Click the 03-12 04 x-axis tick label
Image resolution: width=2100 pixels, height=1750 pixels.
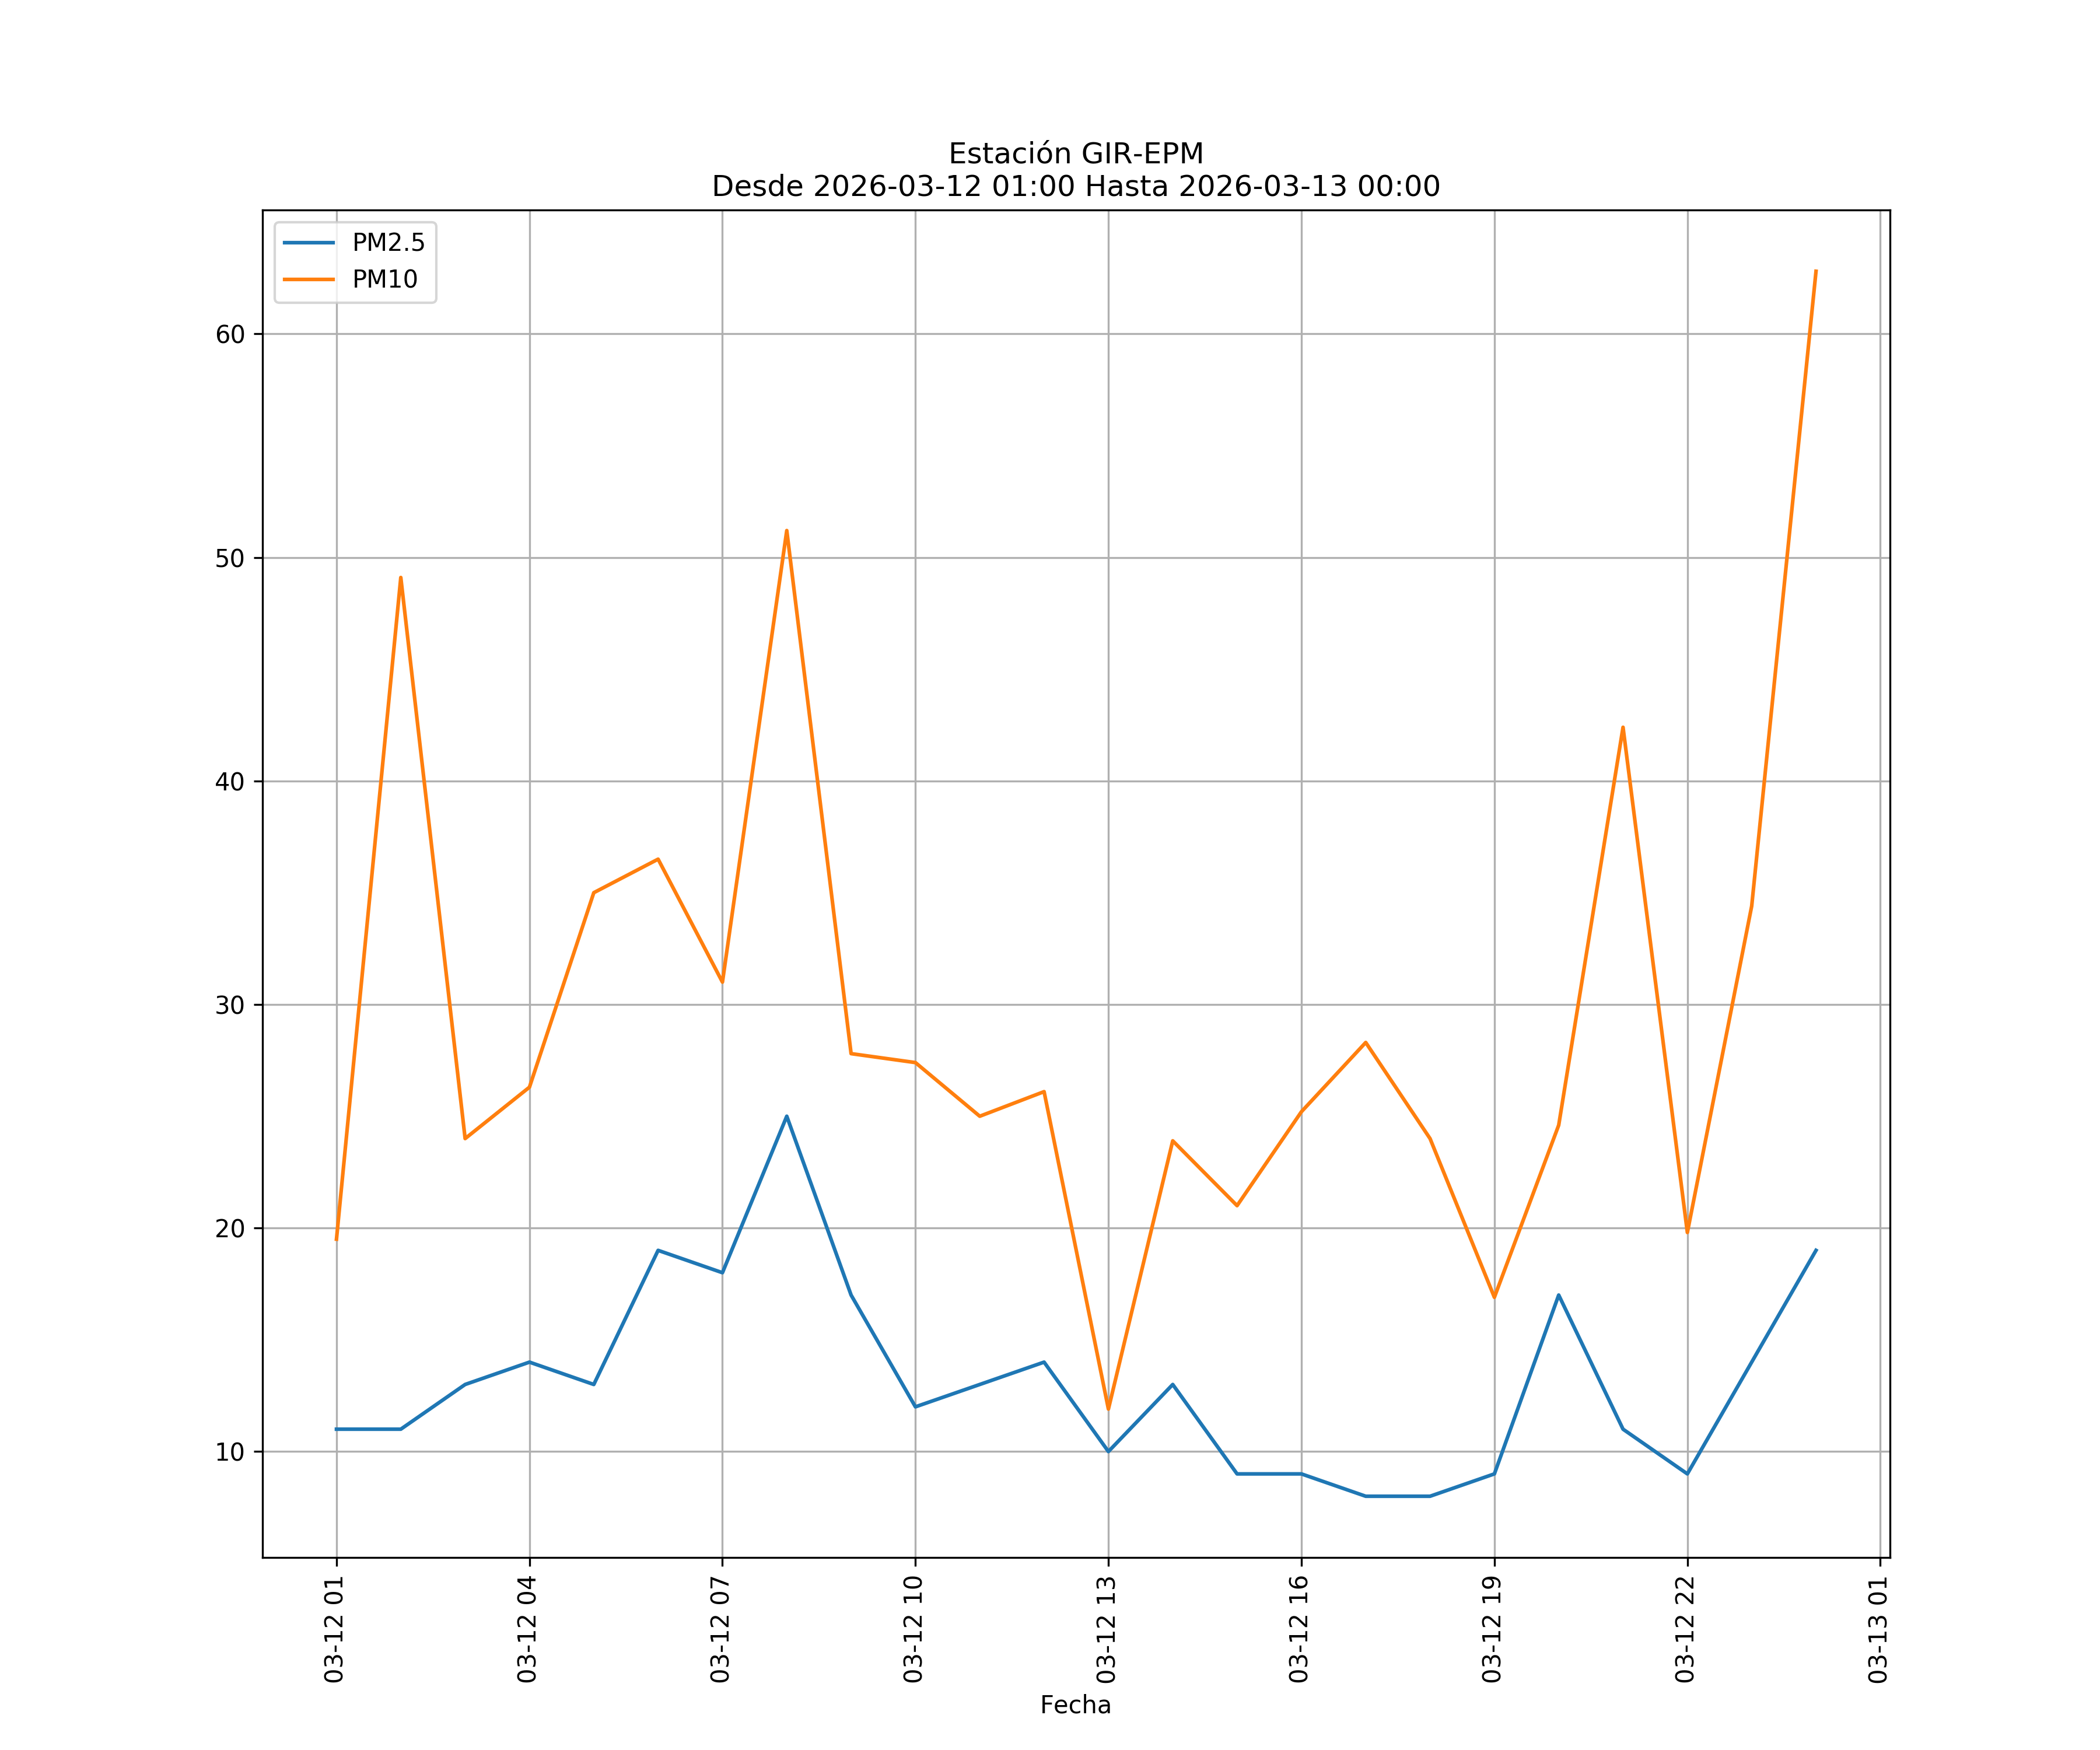coord(527,1629)
